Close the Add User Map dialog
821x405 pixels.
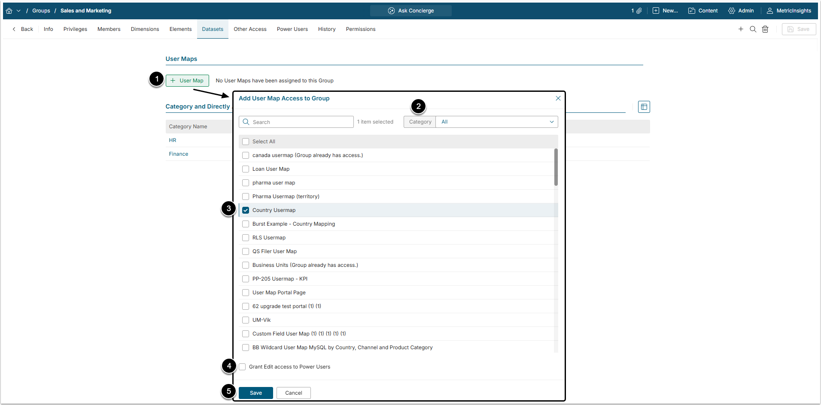[558, 98]
